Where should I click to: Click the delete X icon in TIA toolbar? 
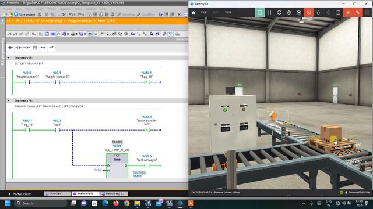pos(64,15)
